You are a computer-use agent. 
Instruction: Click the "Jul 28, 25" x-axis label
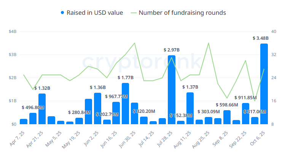coord(167,139)
